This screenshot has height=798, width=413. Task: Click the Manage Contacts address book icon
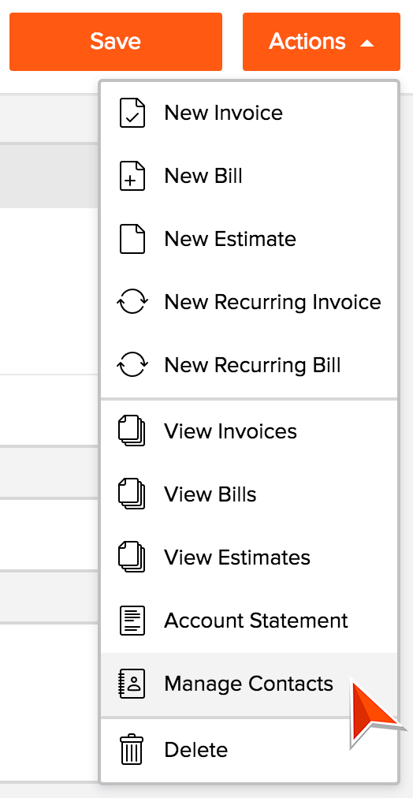132,684
